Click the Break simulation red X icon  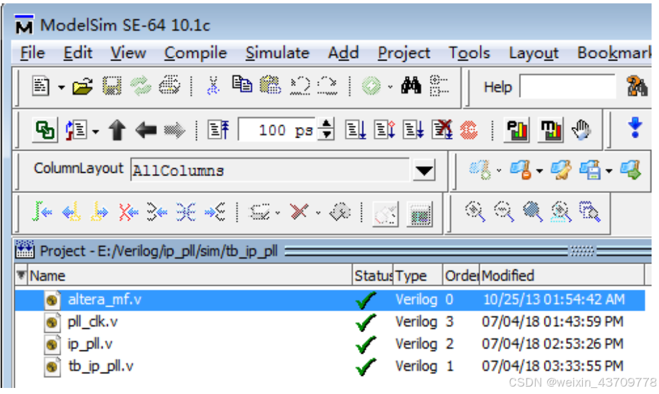click(x=443, y=130)
